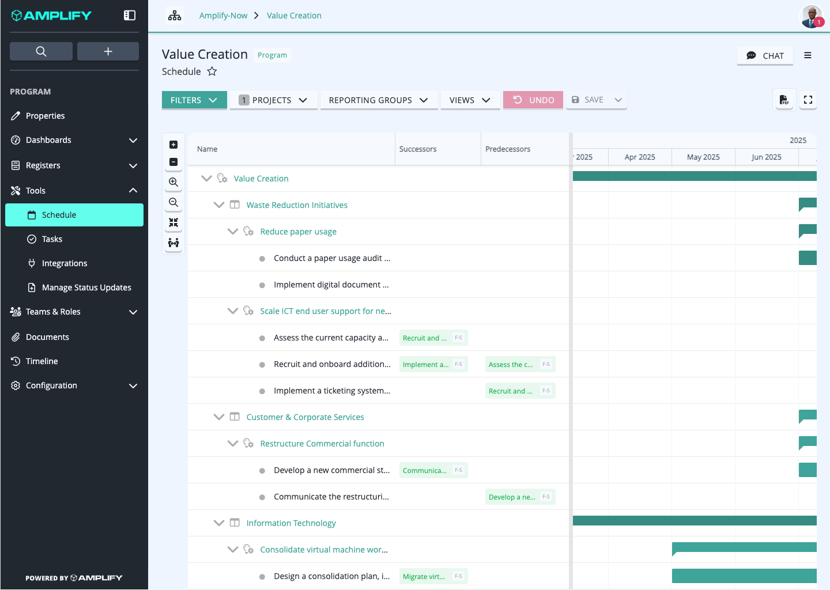The height and width of the screenshot is (590, 830).
Task: Click the zoom out magnifier icon
Action: [173, 202]
